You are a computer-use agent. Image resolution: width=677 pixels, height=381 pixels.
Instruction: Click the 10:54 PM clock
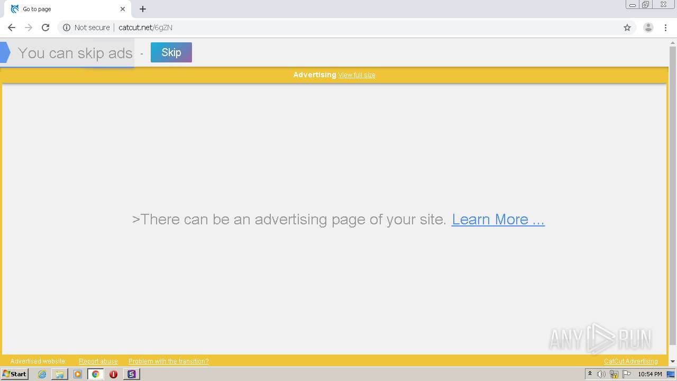[x=650, y=374]
